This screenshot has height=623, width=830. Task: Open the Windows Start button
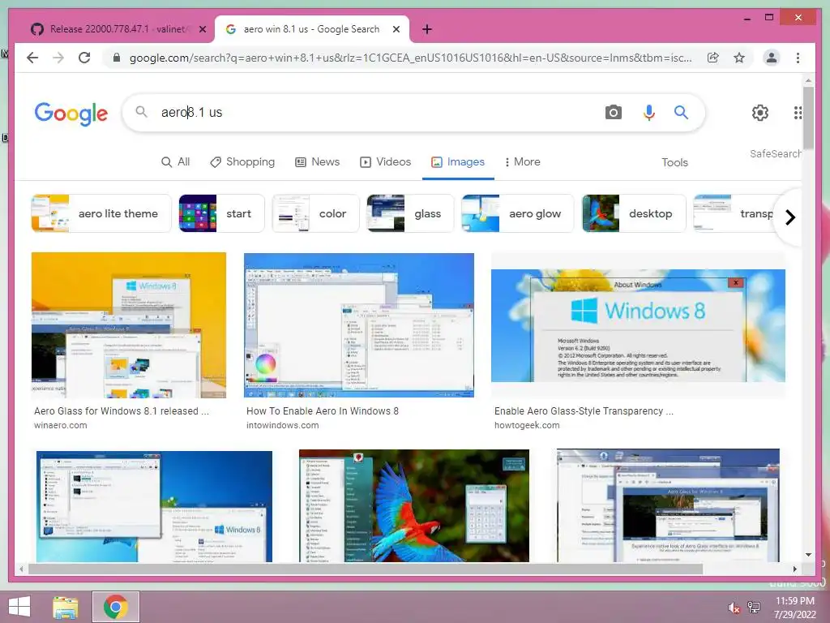tap(19, 607)
